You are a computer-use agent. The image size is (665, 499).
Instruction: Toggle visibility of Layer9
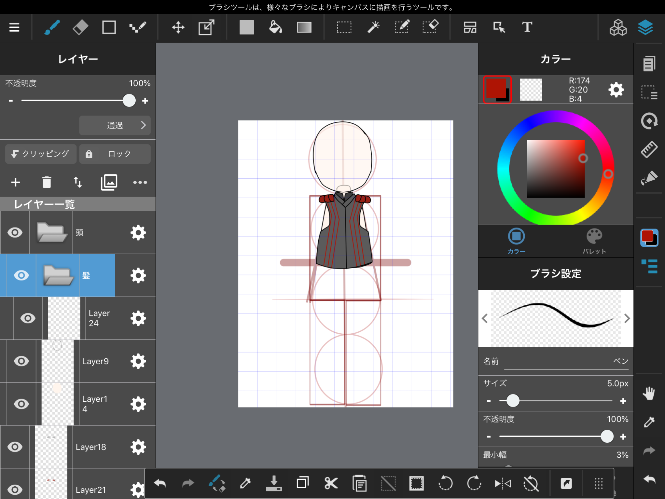point(21,361)
